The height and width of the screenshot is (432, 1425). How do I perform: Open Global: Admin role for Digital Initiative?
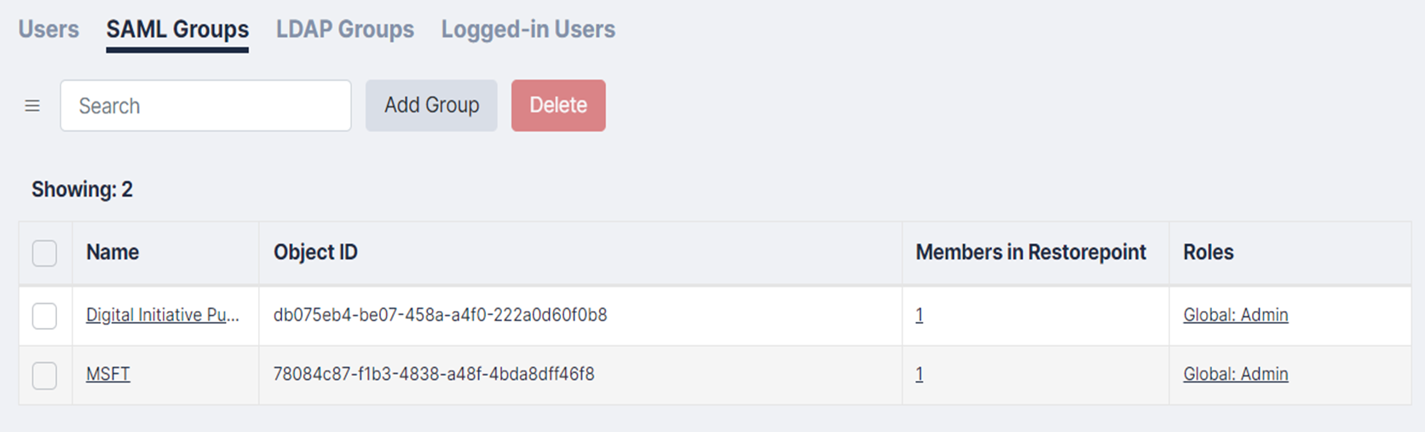[1235, 315]
